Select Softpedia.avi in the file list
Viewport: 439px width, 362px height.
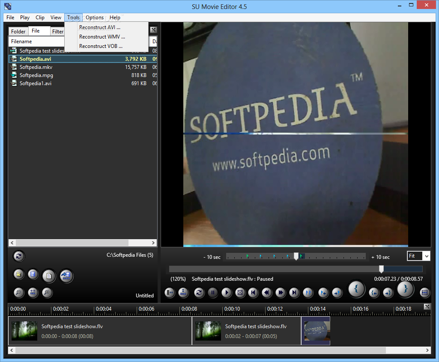(83, 59)
